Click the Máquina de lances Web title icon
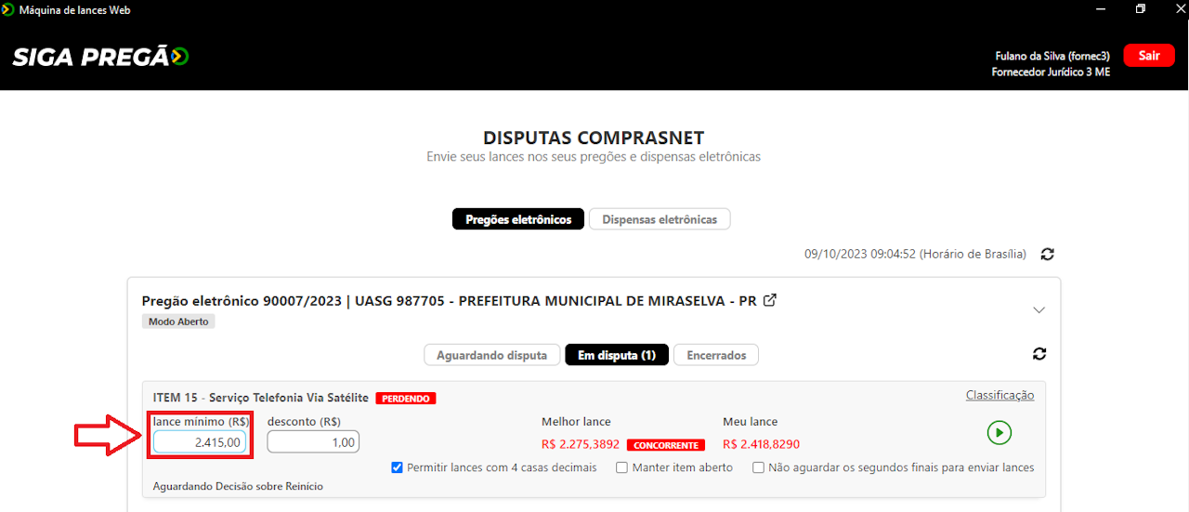The height and width of the screenshot is (512, 1189). (8, 9)
